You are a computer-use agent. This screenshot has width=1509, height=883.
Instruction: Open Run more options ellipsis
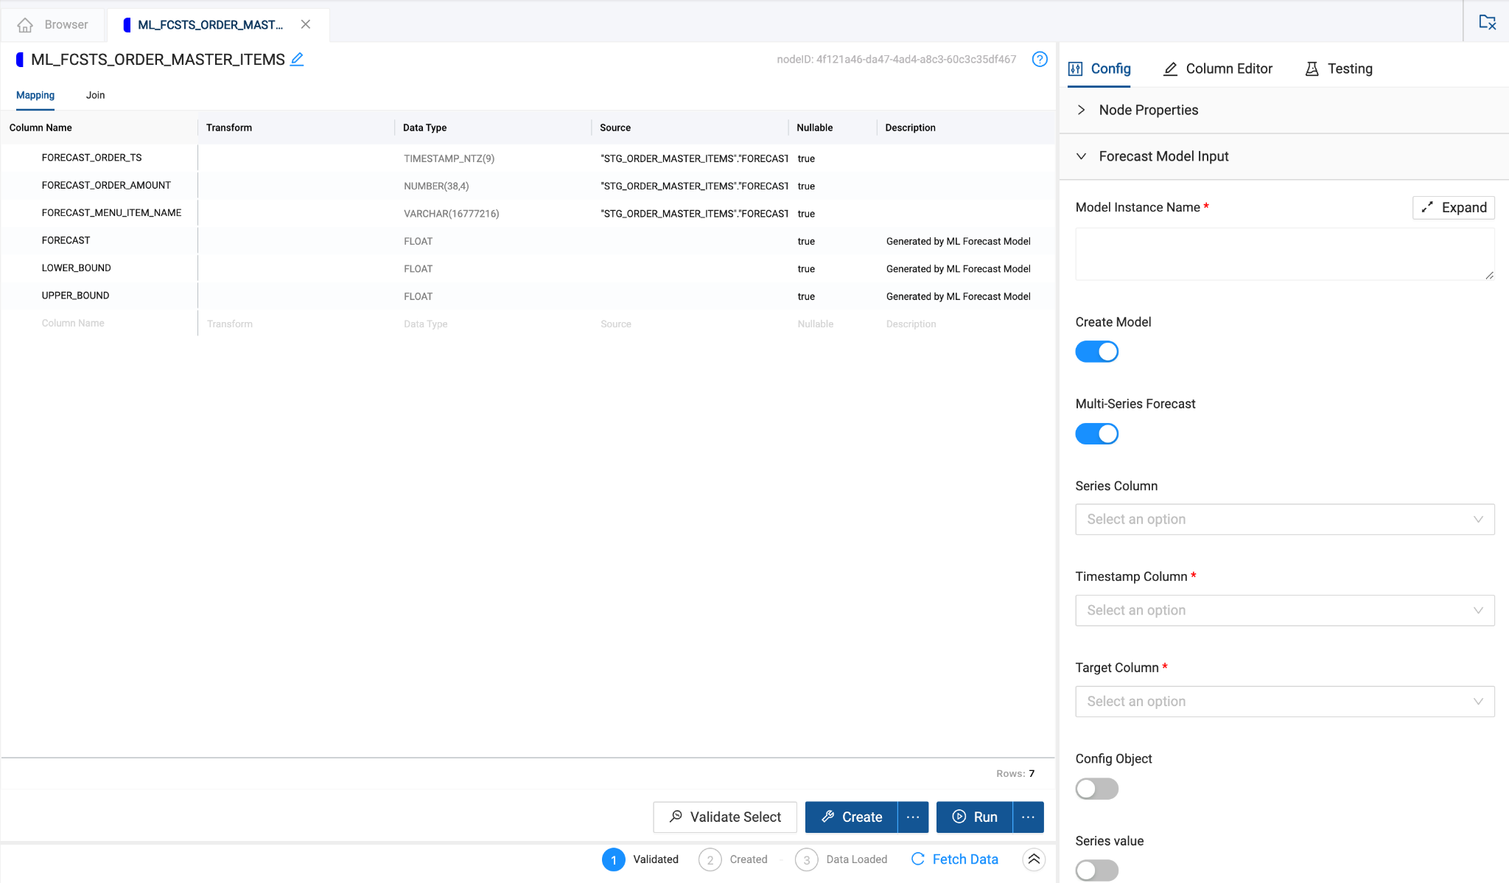point(1029,817)
